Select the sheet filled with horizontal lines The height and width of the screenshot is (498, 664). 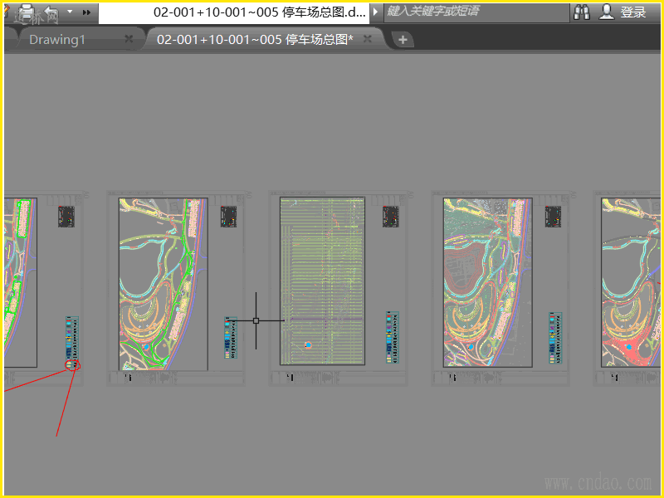pos(322,281)
